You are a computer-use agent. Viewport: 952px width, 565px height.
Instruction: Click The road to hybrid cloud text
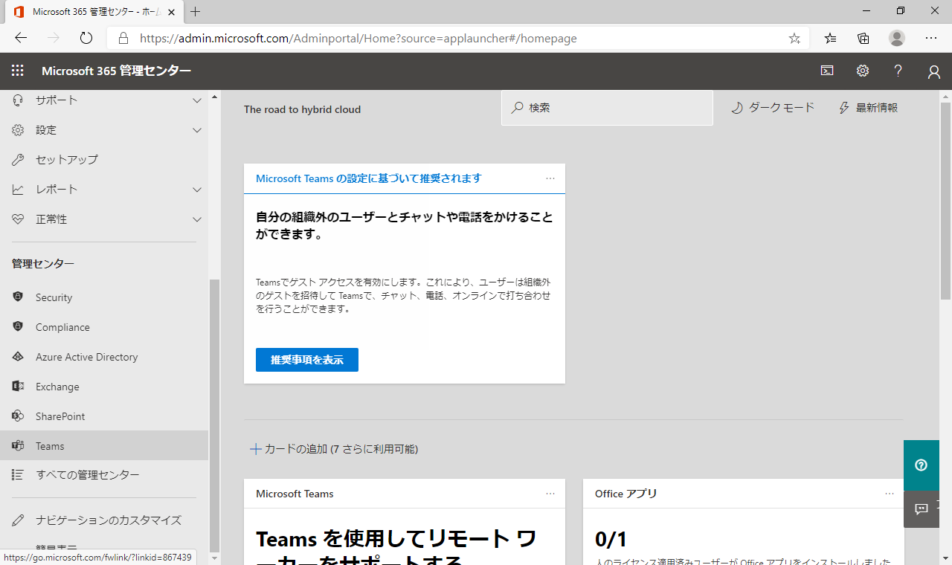[x=302, y=109]
